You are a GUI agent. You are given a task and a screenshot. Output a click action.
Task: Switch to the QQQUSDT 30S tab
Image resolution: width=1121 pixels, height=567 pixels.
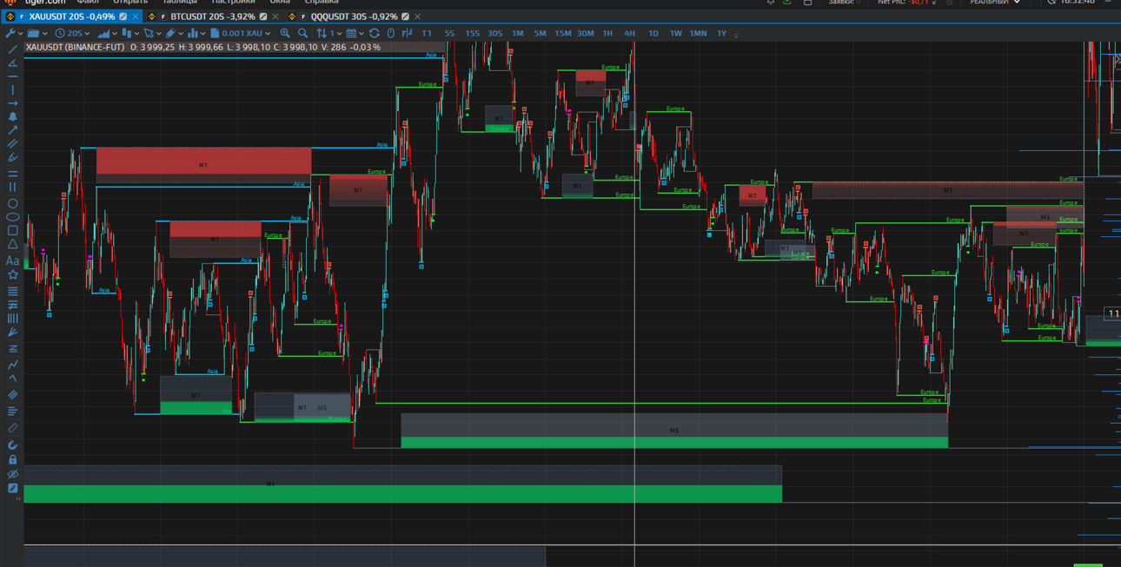[x=354, y=16]
